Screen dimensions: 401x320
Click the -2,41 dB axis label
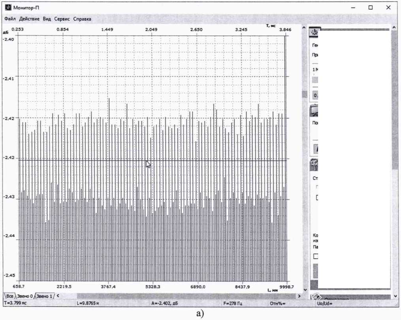pos(8,78)
